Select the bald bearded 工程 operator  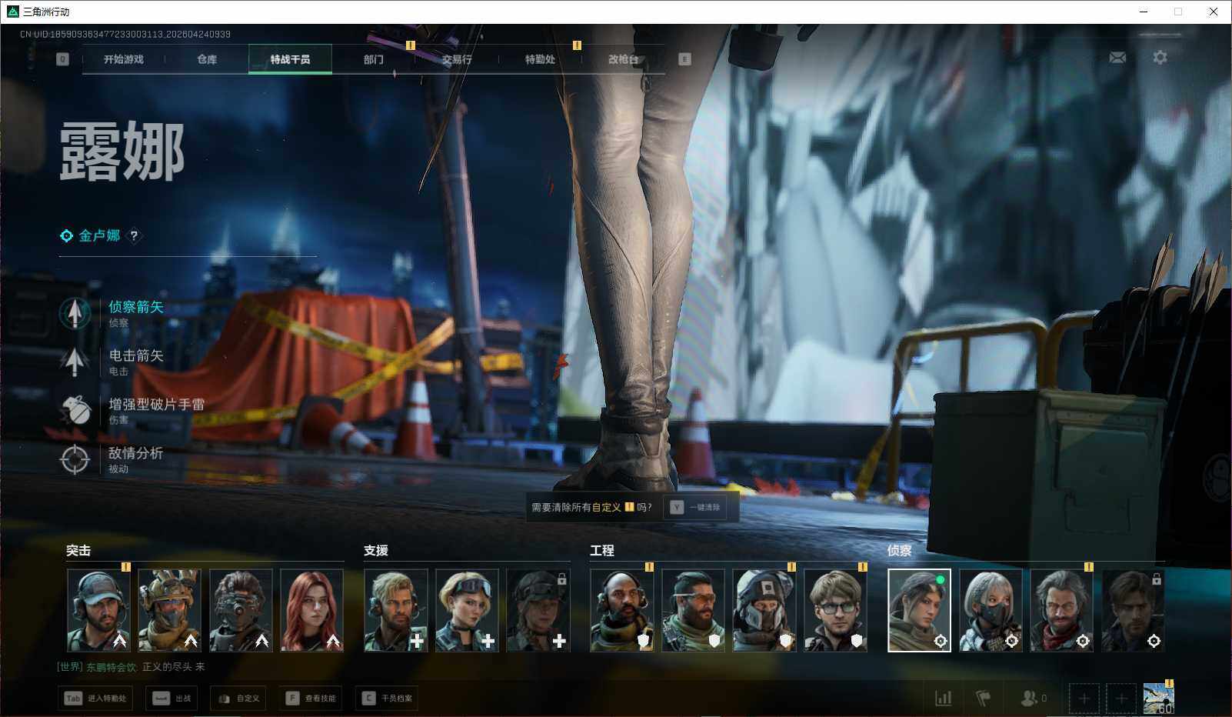(622, 610)
